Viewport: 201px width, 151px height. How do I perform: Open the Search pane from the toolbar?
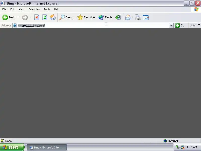click(x=67, y=17)
